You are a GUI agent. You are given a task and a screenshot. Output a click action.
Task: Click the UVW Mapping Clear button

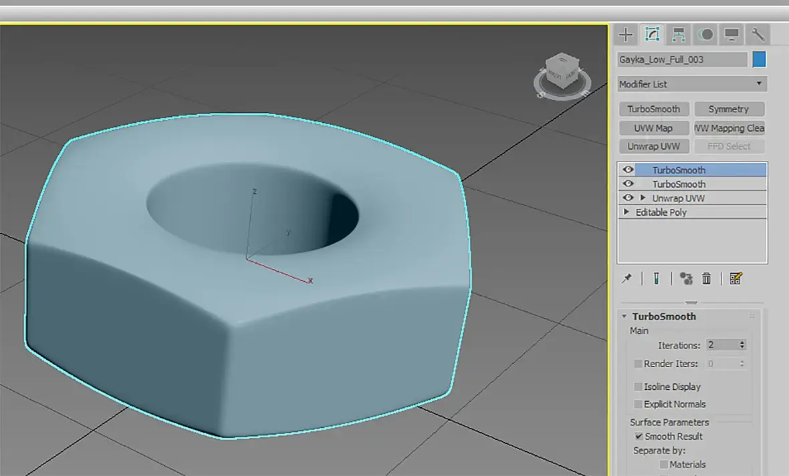coord(729,128)
